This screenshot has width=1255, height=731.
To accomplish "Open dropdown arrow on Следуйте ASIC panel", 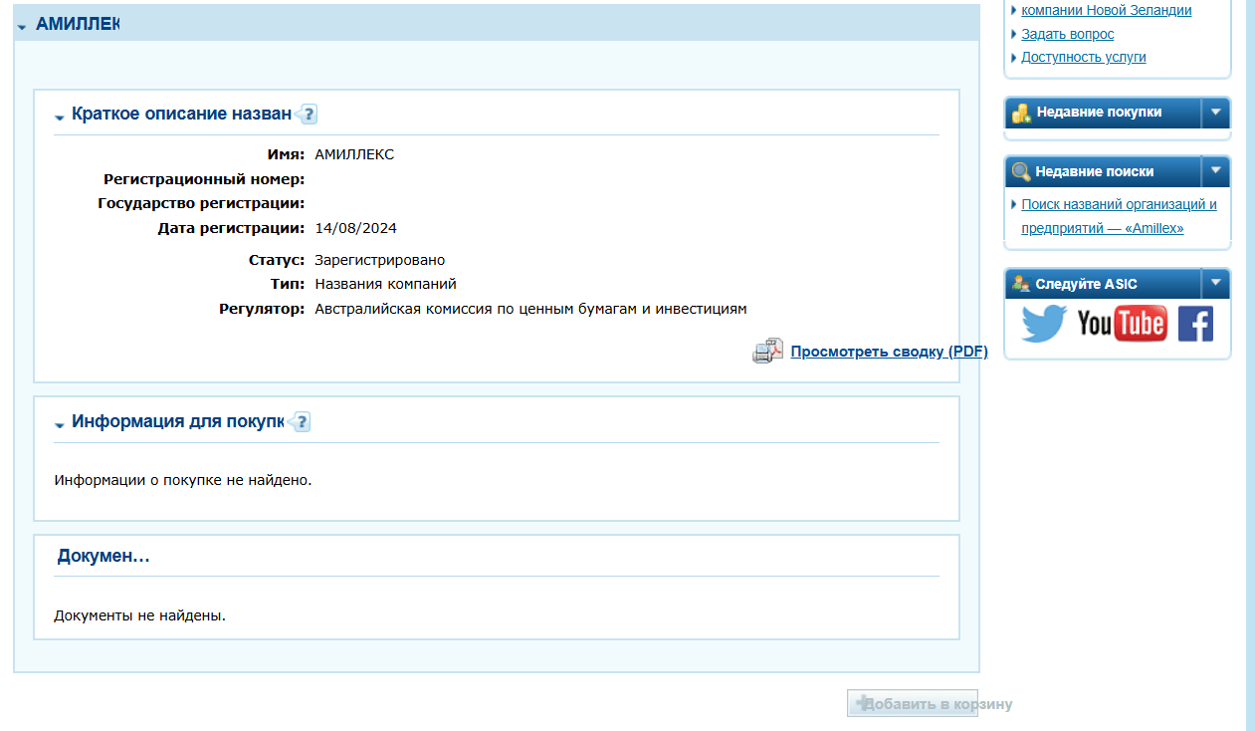I will pos(1215,283).
